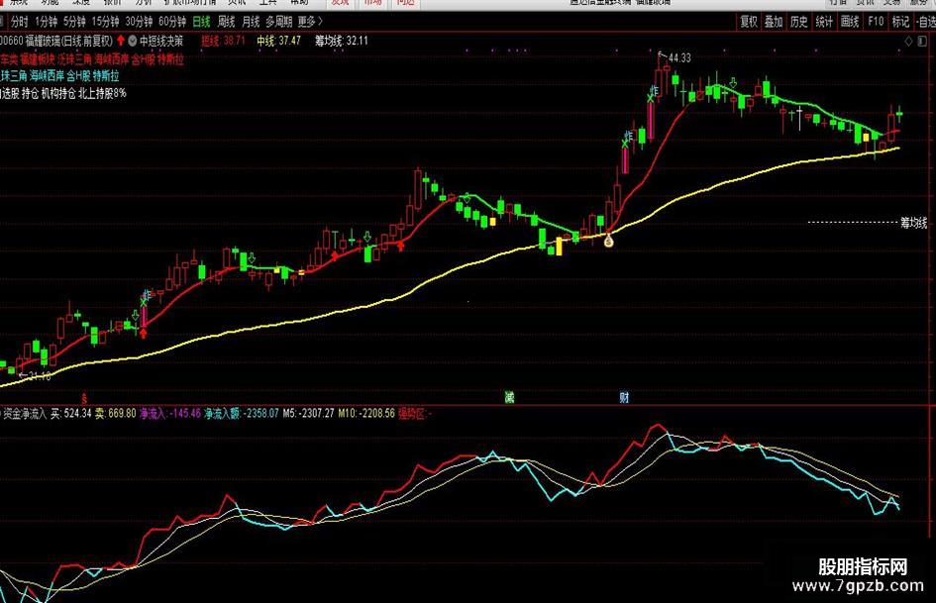This screenshot has width=936, height=603.
Task: Switch to the 月线 monthly chart
Action: click(251, 22)
